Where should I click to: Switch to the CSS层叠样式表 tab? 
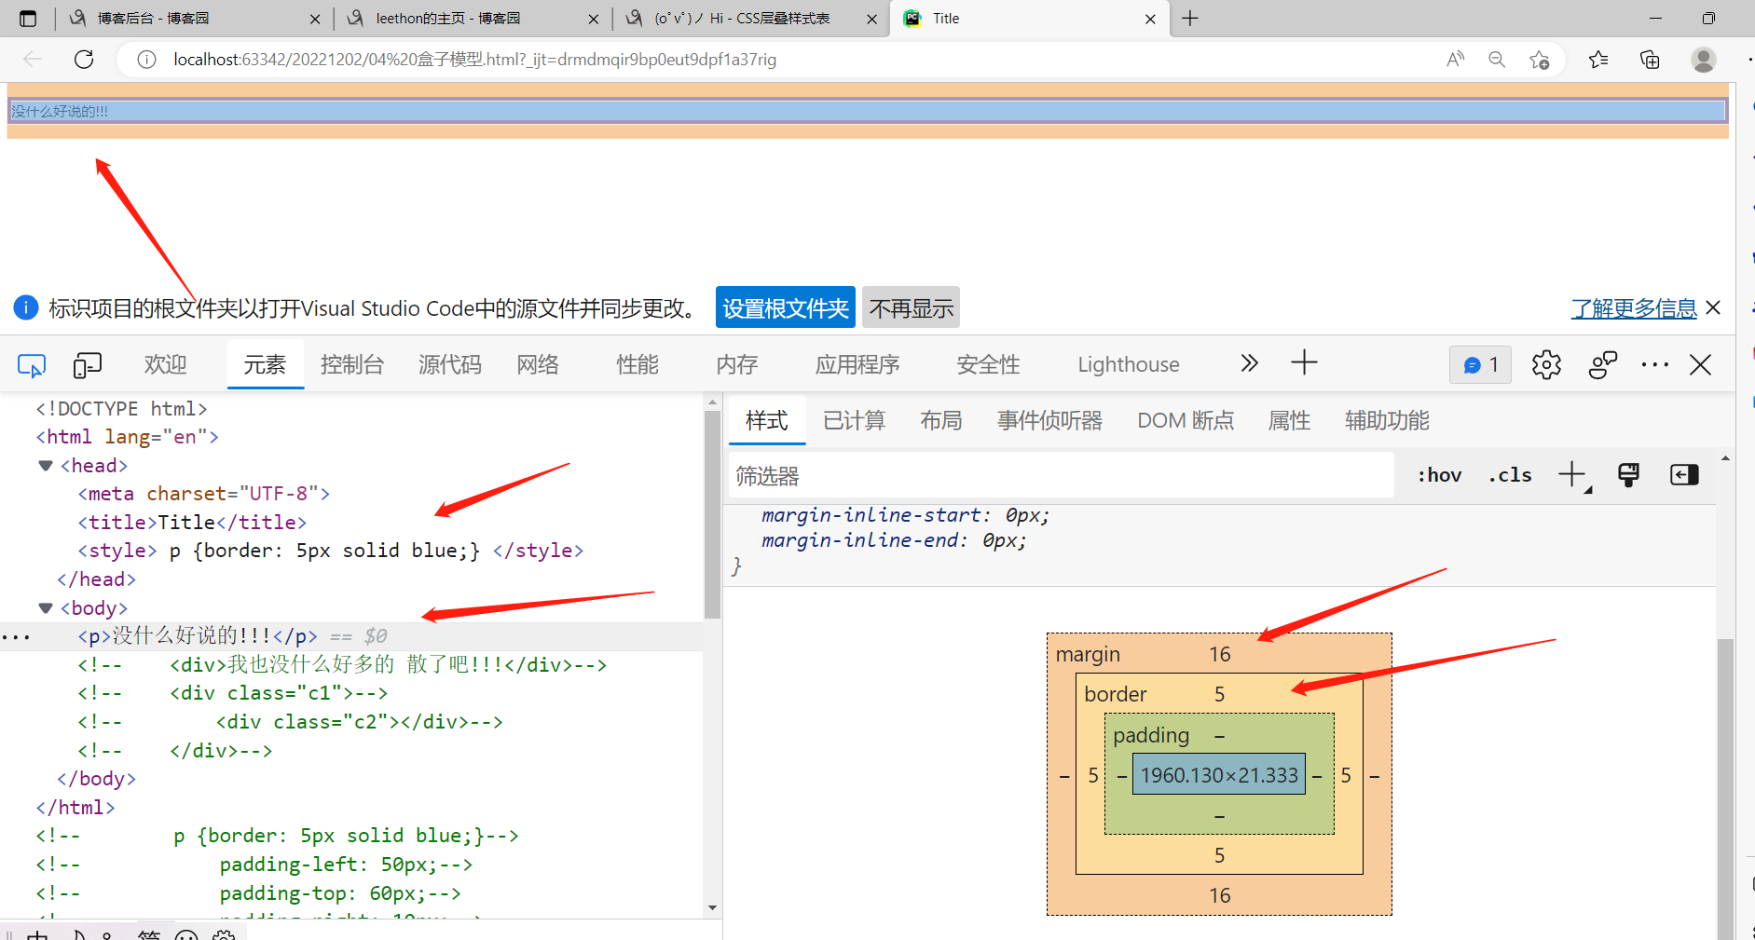point(750,19)
